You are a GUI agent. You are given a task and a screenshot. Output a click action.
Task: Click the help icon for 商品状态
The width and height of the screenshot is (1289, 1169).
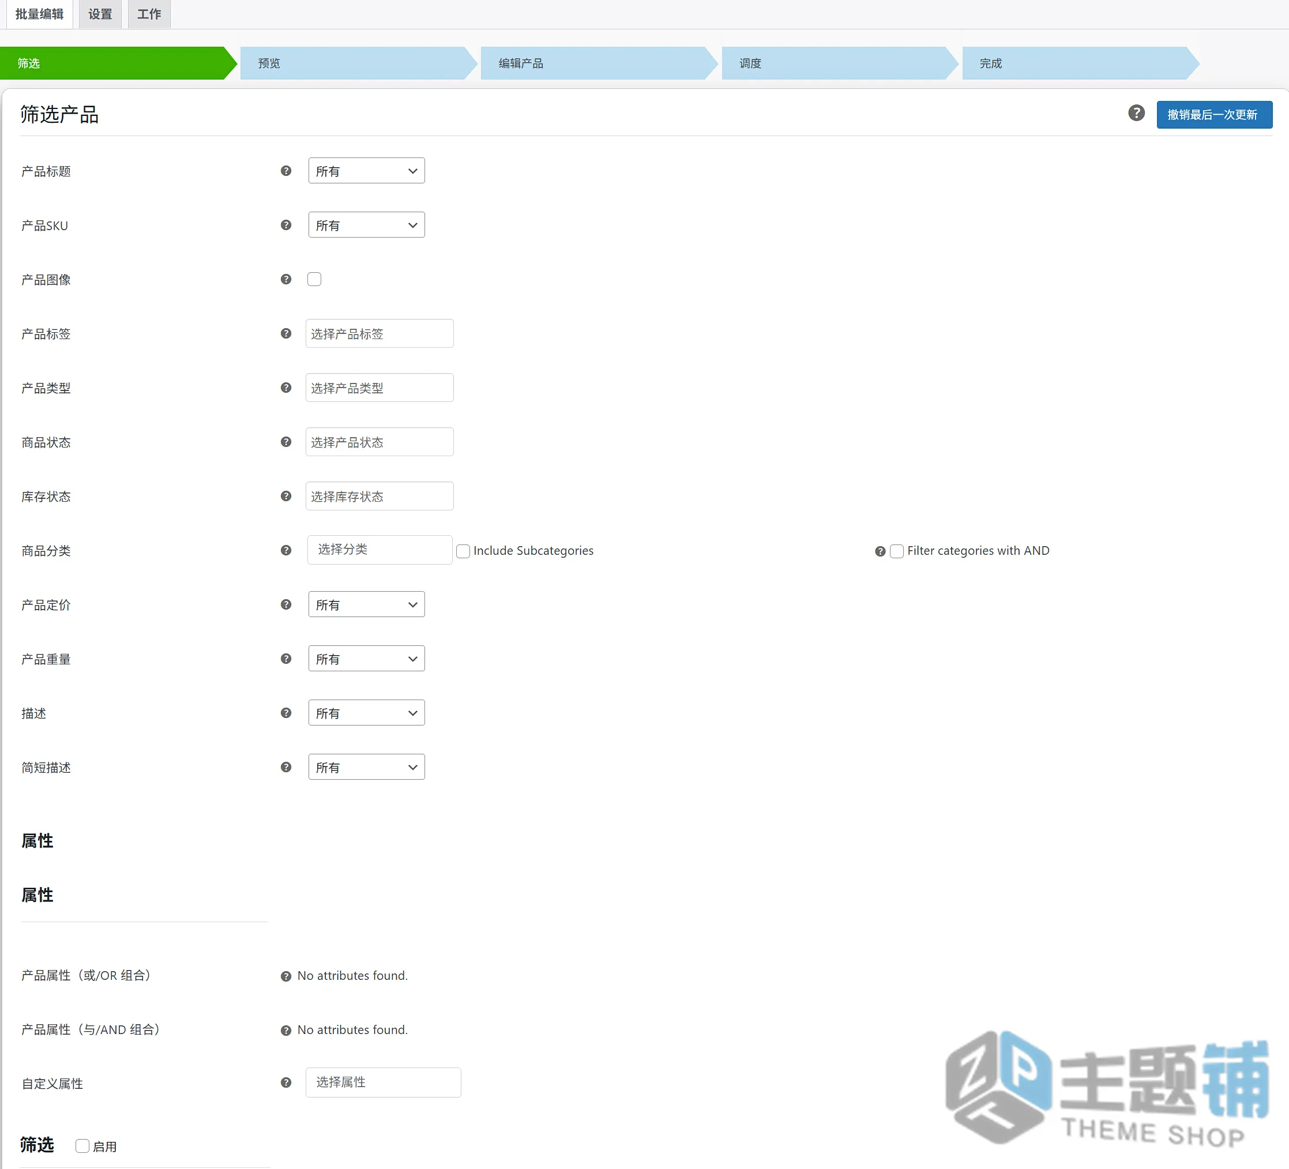[x=286, y=442]
